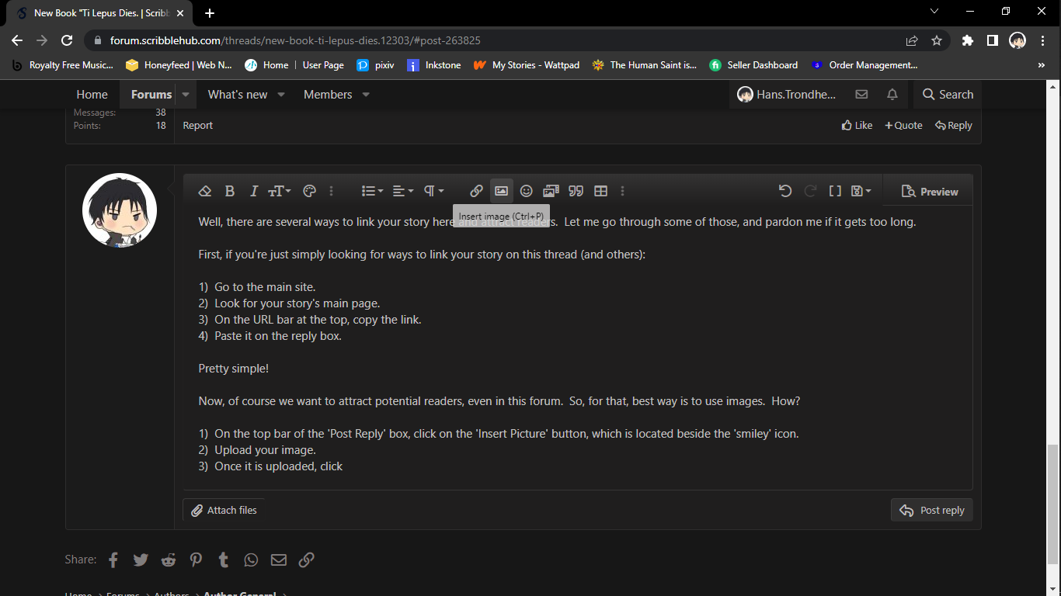Viewport: 1061px width, 596px height.
Task: Undo the last edit
Action: [x=784, y=191]
